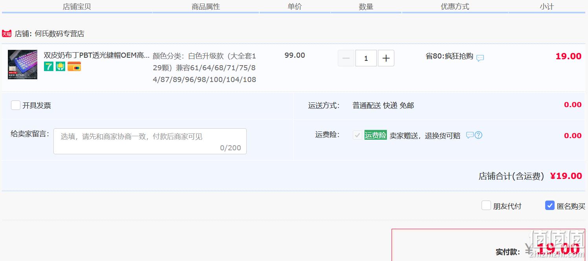This screenshot has height=261, width=588.
Task: Enable the 朋友代付 checkbox
Action: [486, 205]
